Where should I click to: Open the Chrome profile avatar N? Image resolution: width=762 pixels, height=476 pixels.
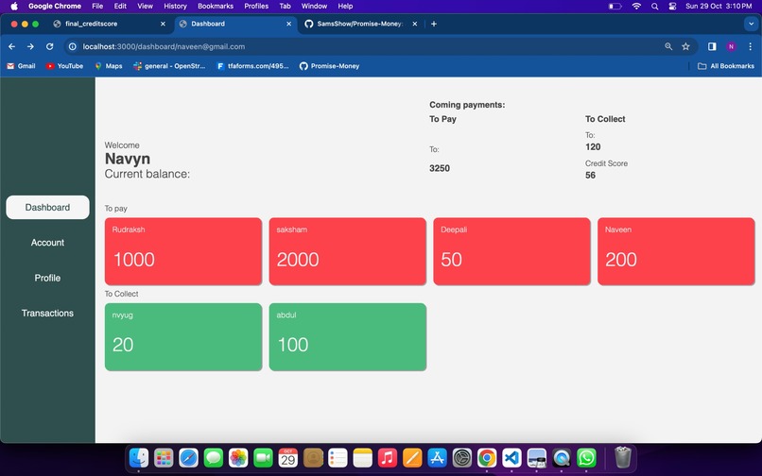(x=731, y=46)
